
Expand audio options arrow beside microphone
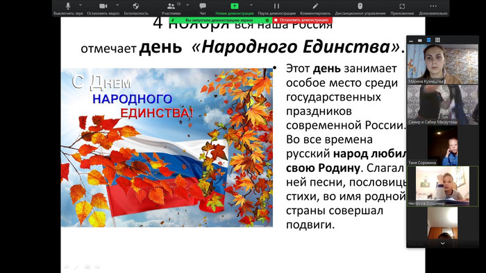click(x=81, y=5)
